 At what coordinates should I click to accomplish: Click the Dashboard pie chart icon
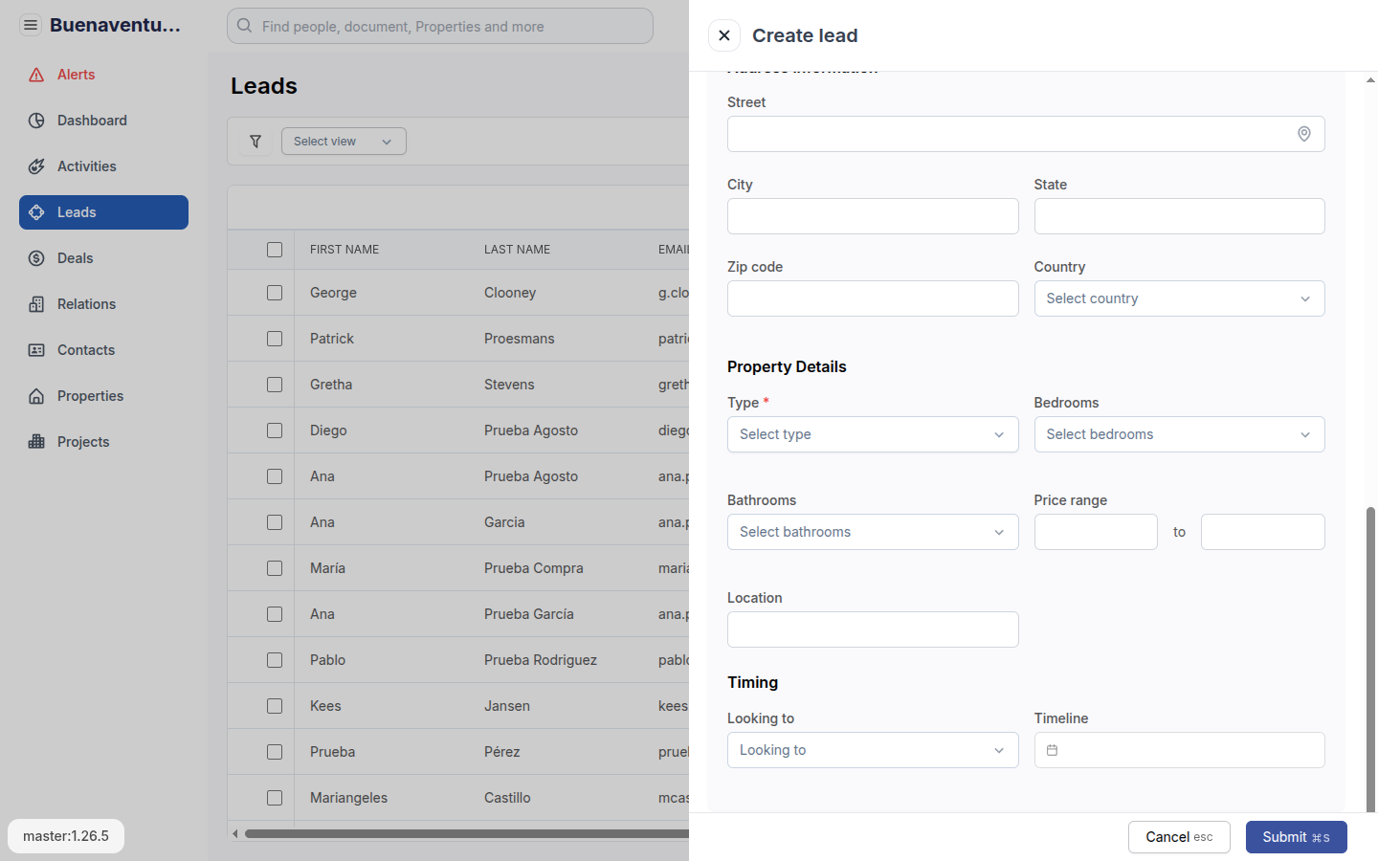pos(36,121)
